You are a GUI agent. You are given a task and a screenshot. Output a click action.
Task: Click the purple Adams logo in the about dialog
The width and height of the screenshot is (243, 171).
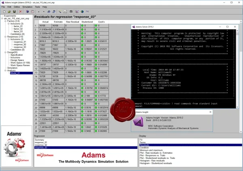point(138,122)
